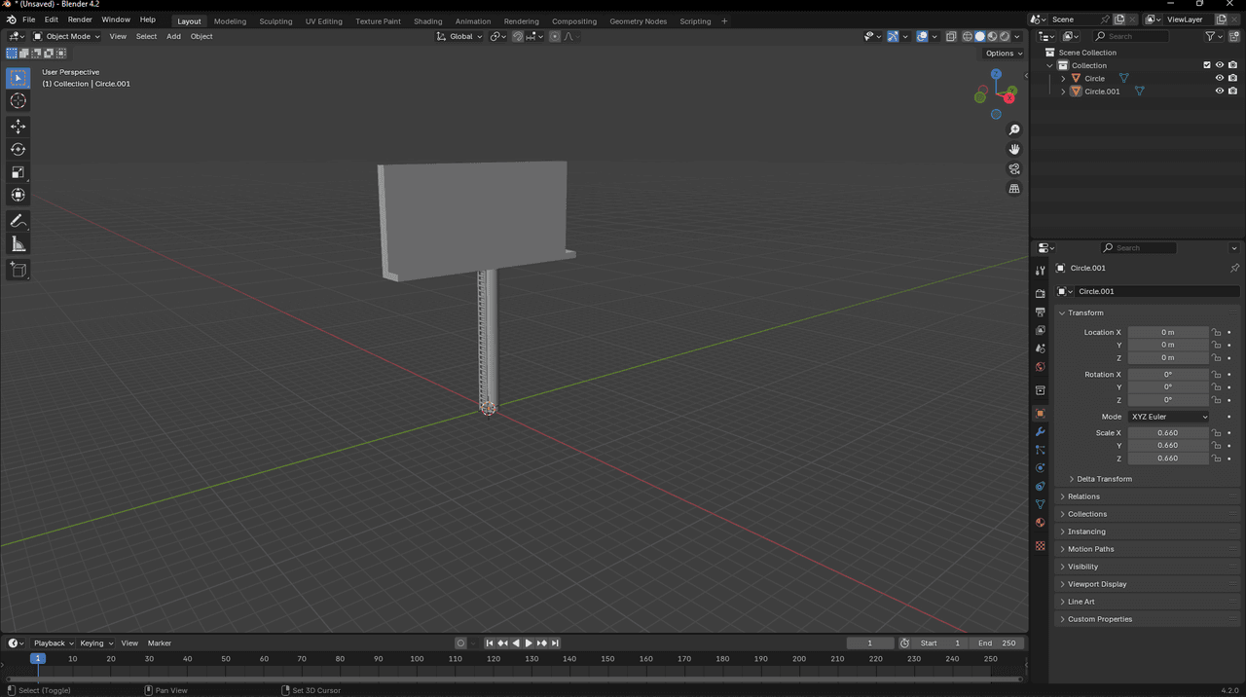Hide the Circle object in viewport
Screen dimensions: 1246x697
click(1219, 78)
